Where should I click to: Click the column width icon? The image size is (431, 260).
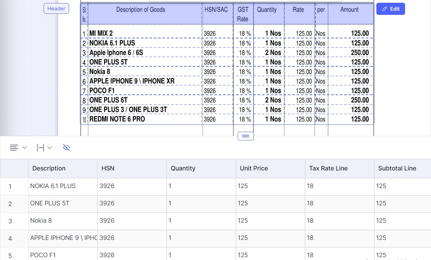(40, 148)
